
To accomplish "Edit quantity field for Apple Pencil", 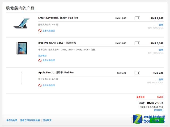I will (137, 73).
